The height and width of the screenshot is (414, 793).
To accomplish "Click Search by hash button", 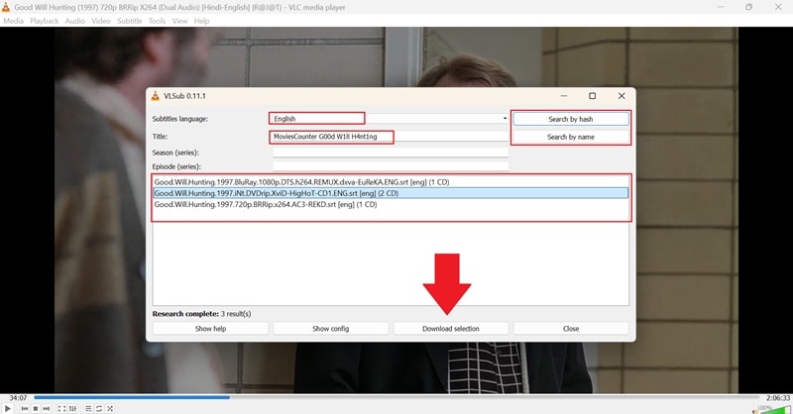I will [x=571, y=119].
